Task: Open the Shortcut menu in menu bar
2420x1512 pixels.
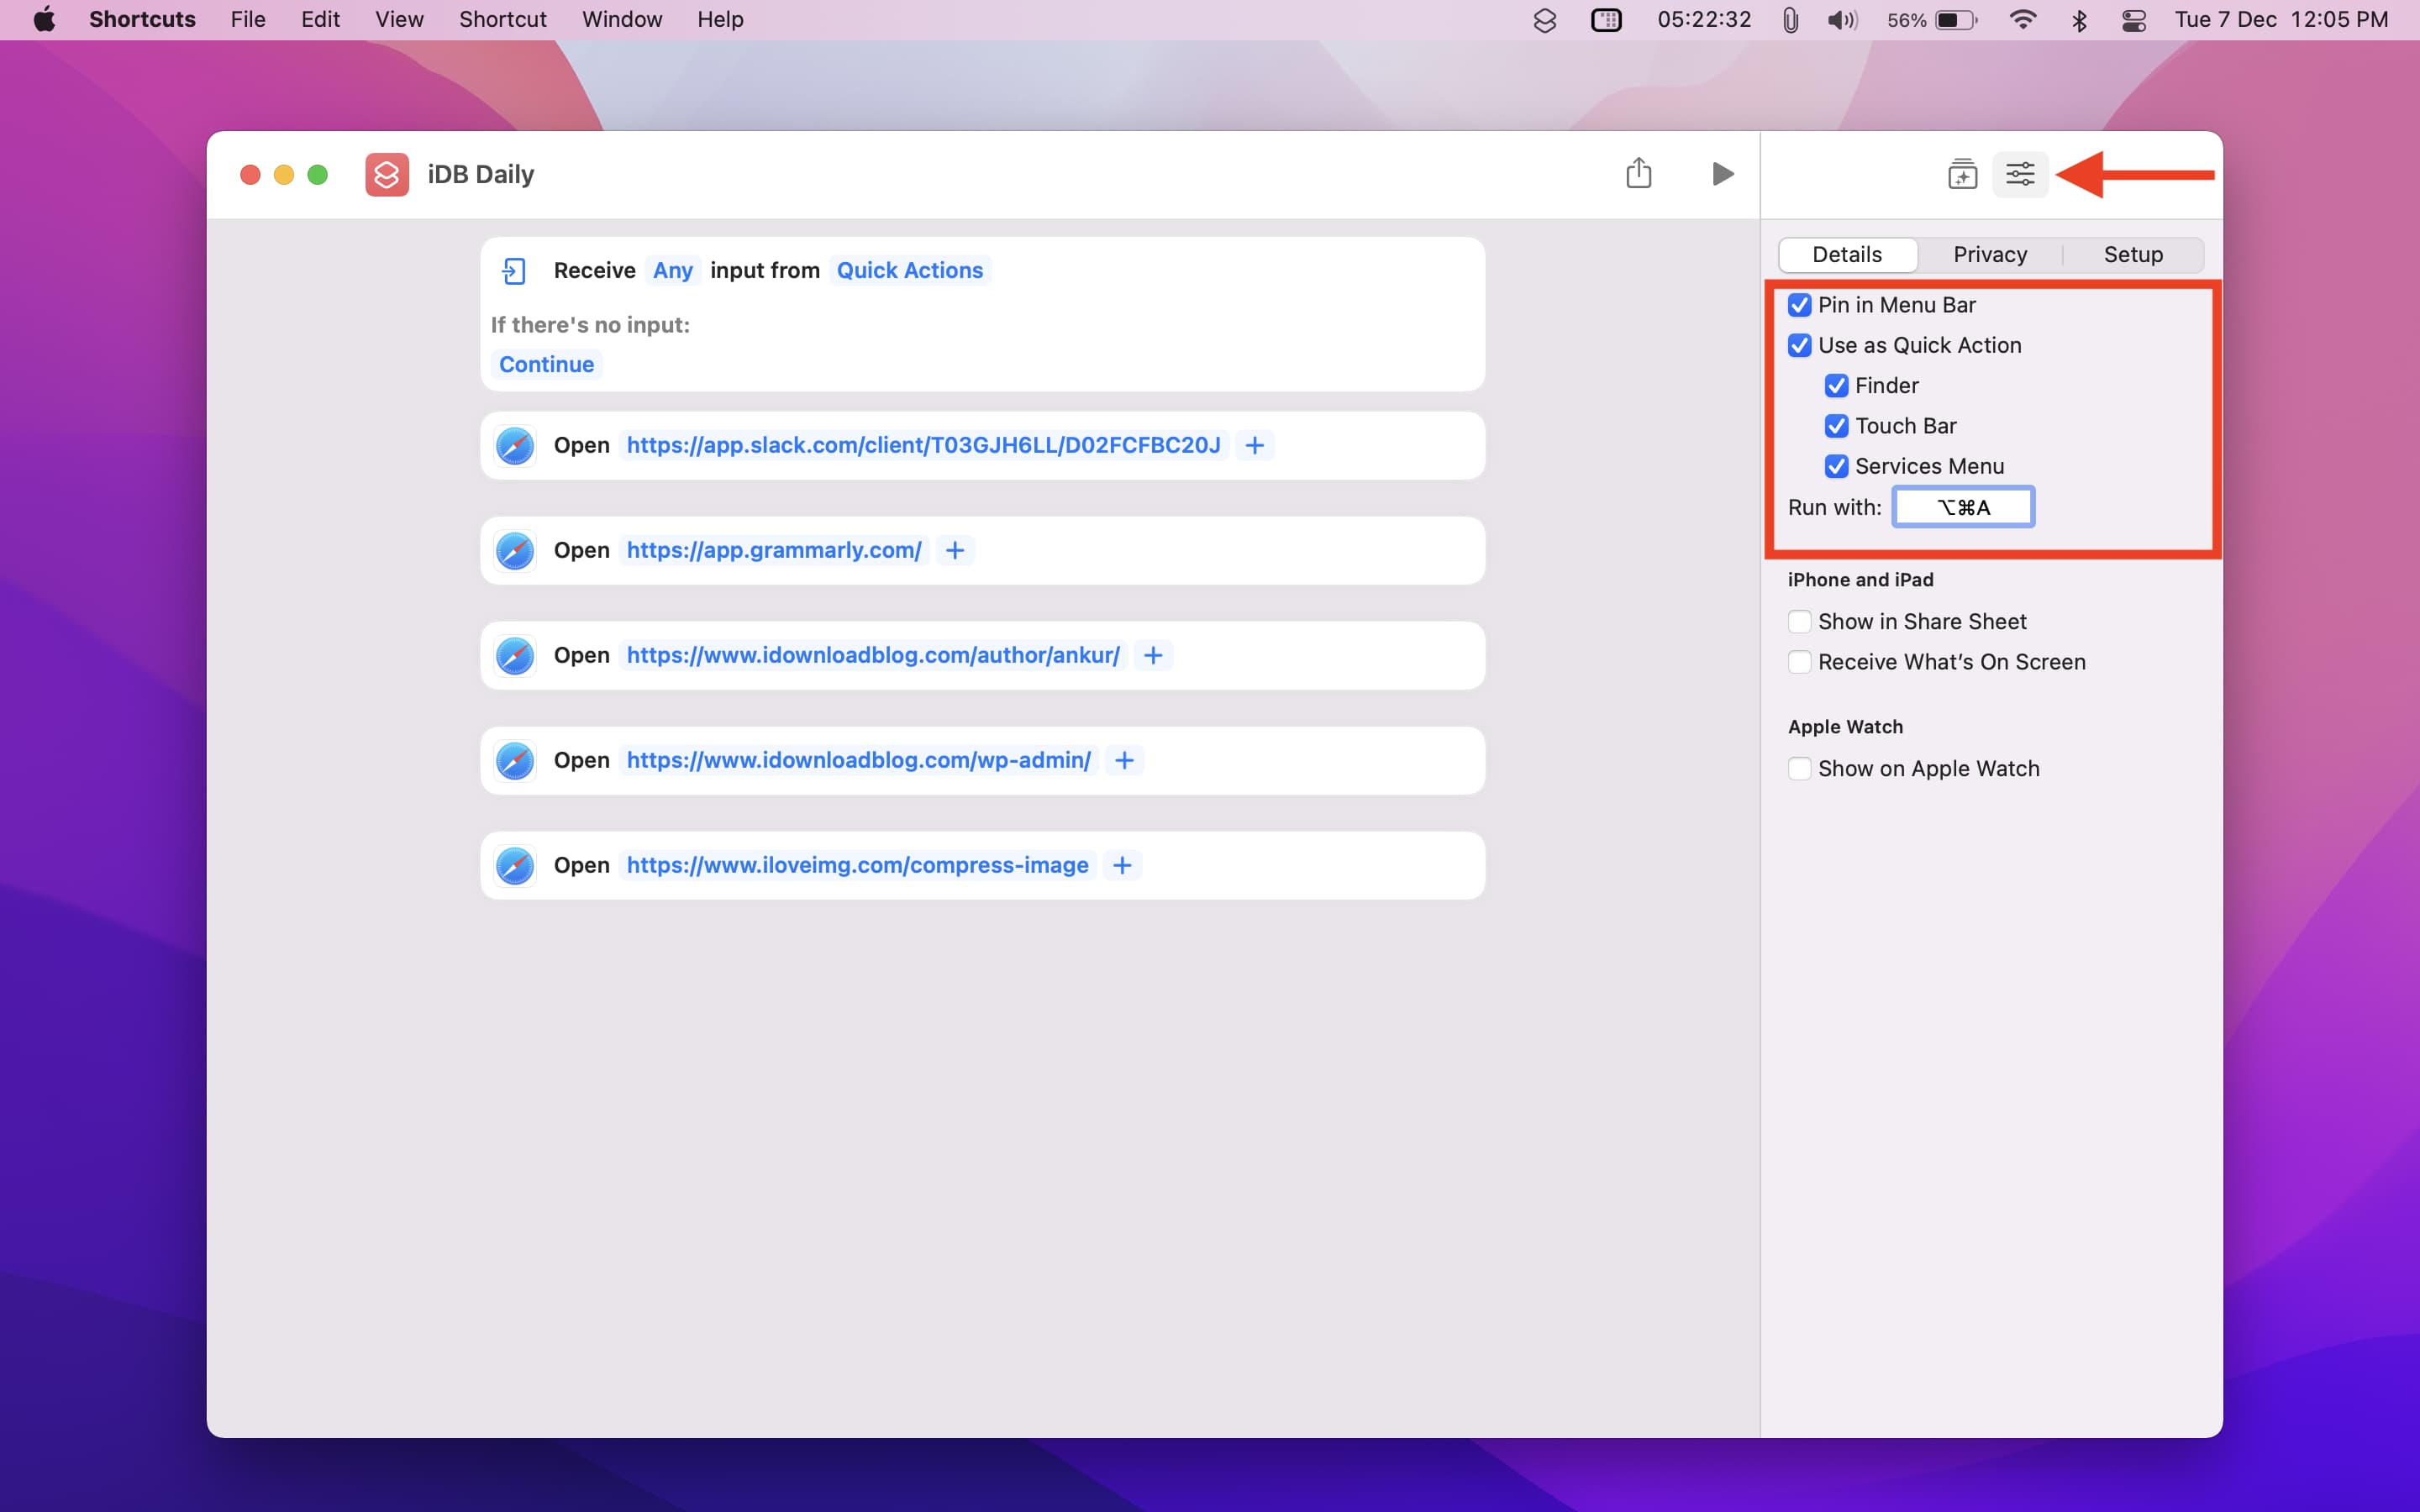Action: 502,20
